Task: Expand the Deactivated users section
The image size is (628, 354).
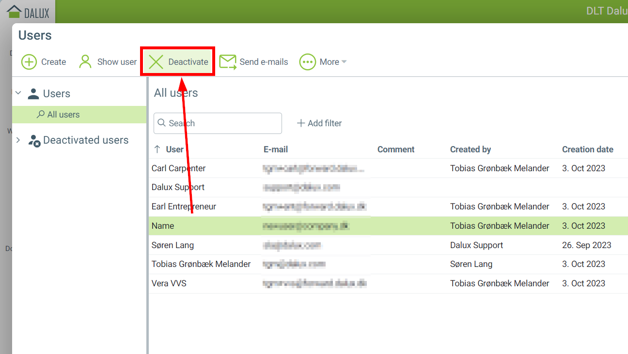Action: click(18, 140)
